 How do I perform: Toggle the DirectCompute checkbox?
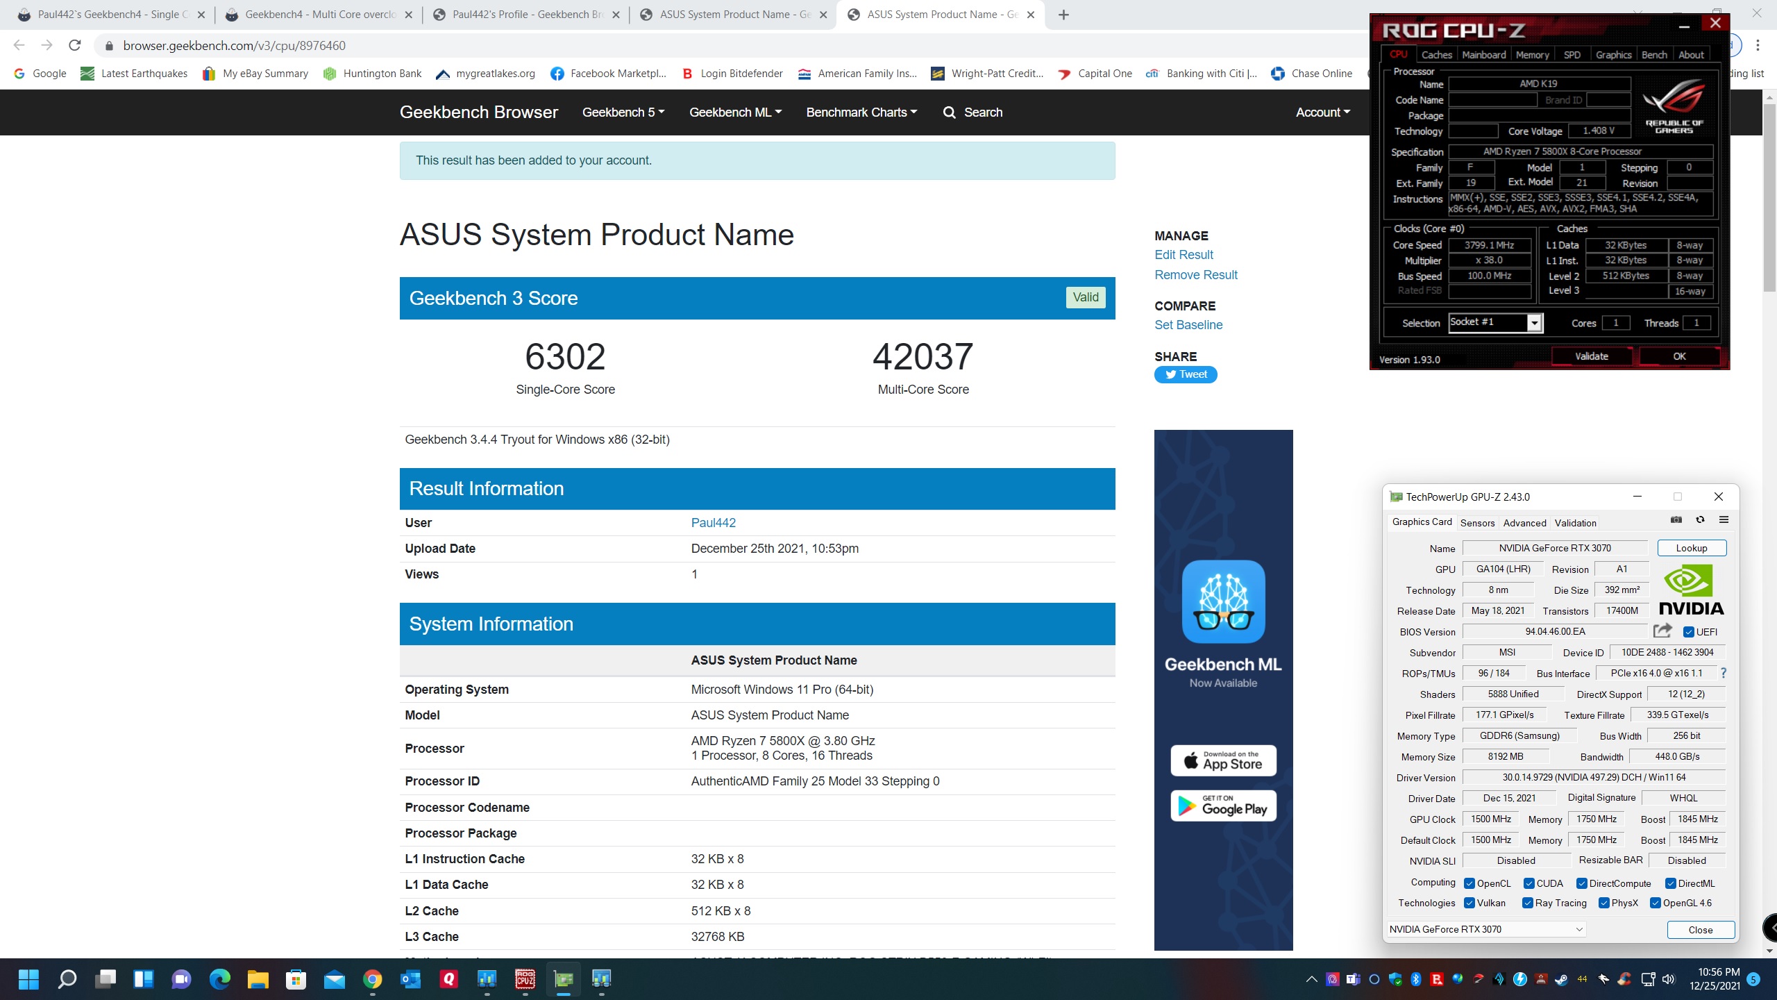(x=1582, y=883)
